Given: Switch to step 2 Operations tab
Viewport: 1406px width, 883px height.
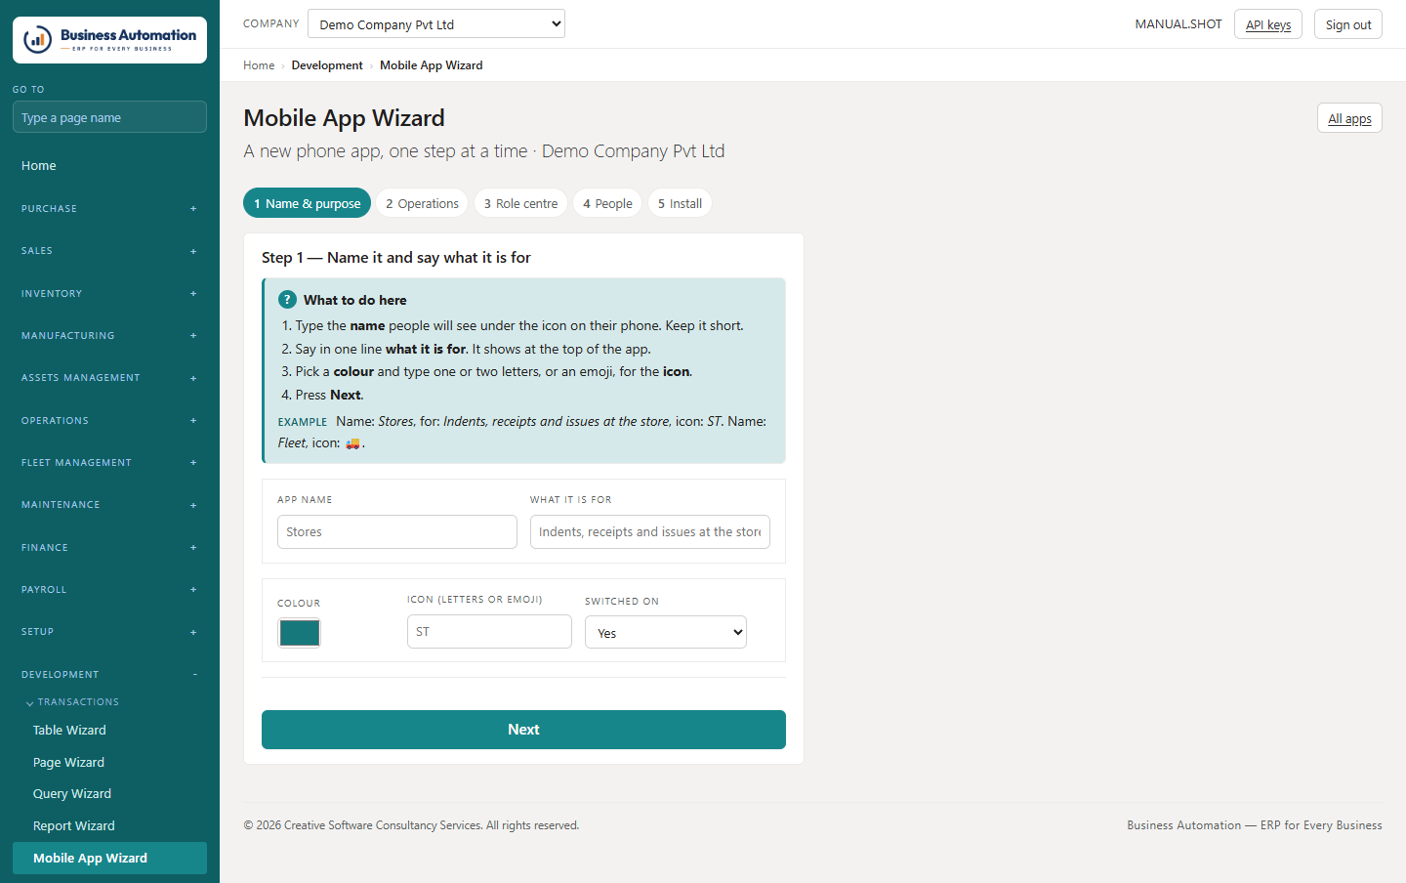Looking at the screenshot, I should point(422,203).
